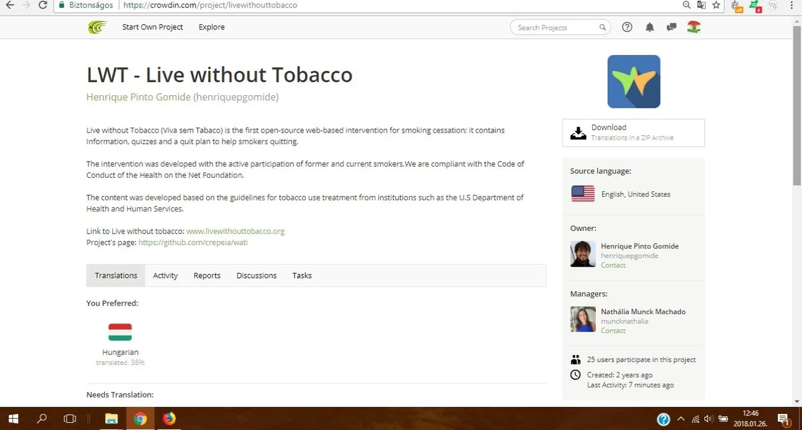Open the Reports tab
Image resolution: width=802 pixels, height=430 pixels.
pos(207,275)
